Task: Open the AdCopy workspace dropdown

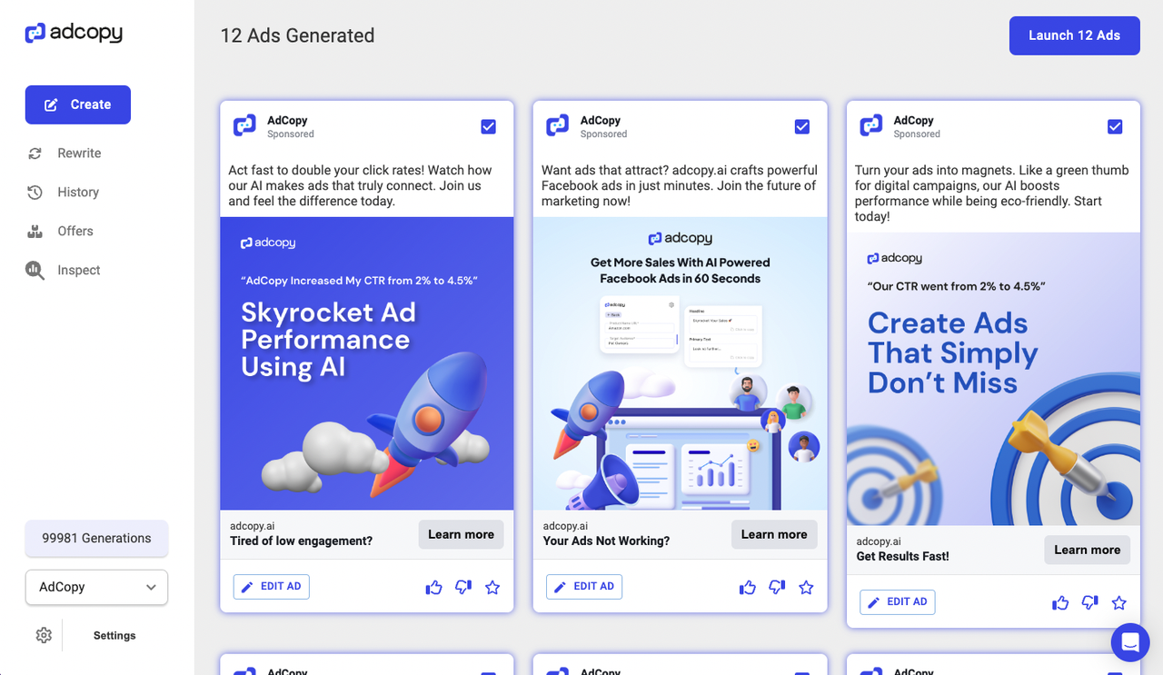Action: click(96, 587)
